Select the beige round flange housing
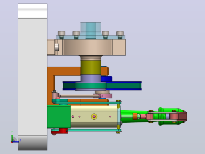 pyautogui.click(x=88, y=47)
